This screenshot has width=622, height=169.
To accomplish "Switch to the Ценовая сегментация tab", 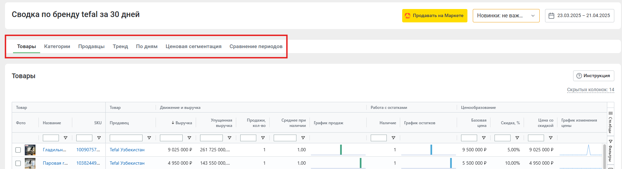I will point(193,46).
